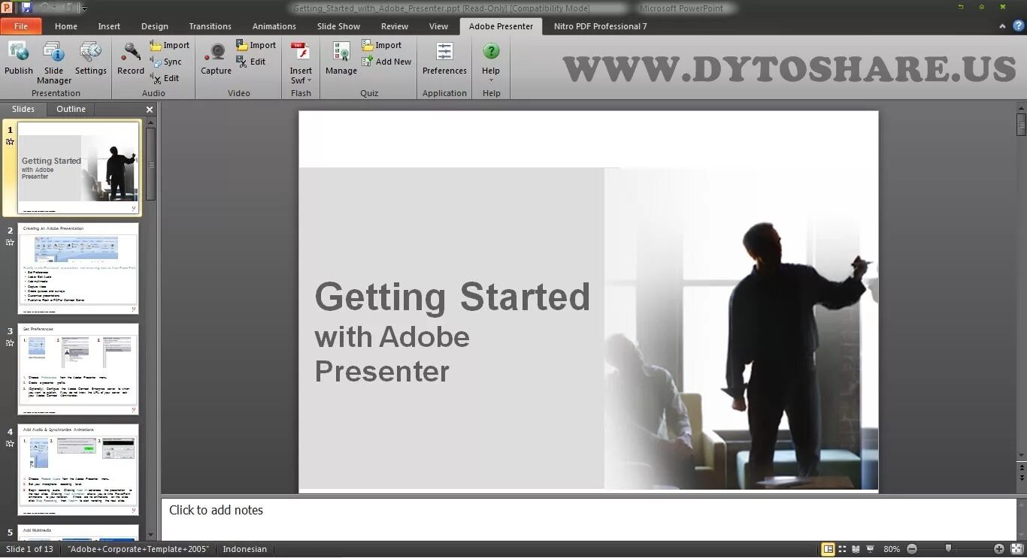Screen dimensions: 1027x558
Task: Import audio in the Audio group
Action: coord(170,45)
